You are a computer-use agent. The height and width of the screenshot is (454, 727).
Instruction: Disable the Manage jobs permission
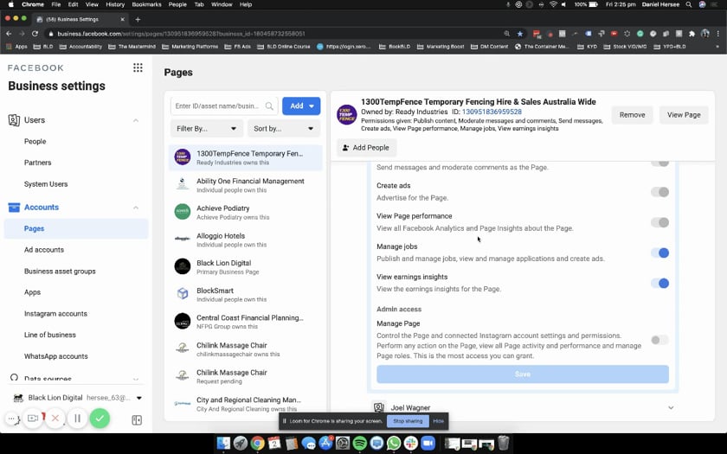[659, 253]
